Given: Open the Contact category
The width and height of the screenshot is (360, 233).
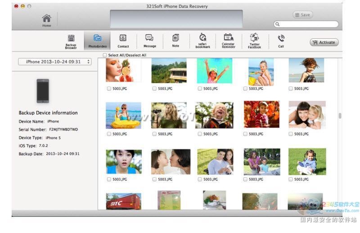Looking at the screenshot, I should tap(123, 41).
